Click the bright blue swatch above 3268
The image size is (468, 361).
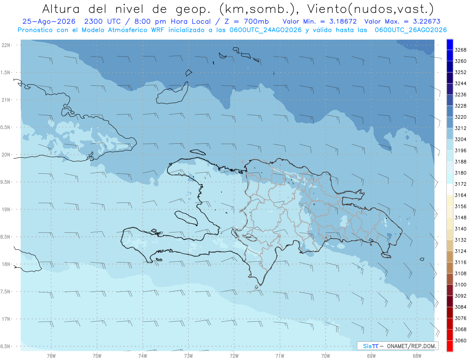[450, 44]
